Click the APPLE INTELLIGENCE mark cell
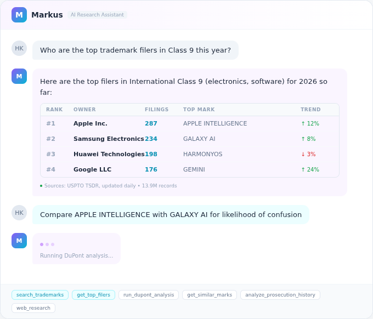The image size is (373, 319). click(x=215, y=123)
